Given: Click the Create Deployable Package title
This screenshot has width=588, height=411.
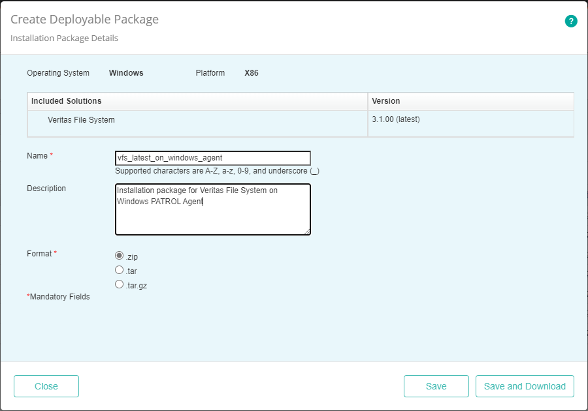Looking at the screenshot, I should pos(84,20).
